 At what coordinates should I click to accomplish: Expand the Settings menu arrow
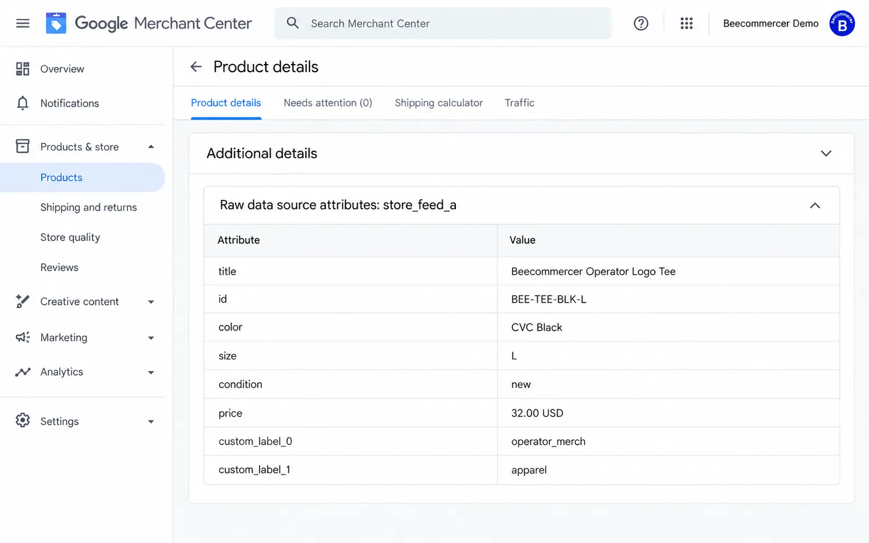[x=151, y=422]
